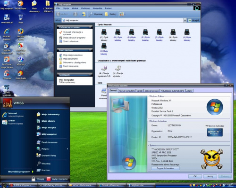236x188 pixels.
Task: Click Wyloguj button in Start menu
Action: pos(38,179)
